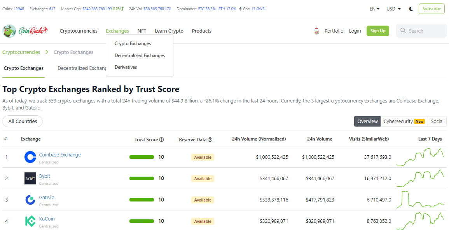Image resolution: width=449 pixels, height=231 pixels.
Task: Click Coinbase Exchange reserve Available badge
Action: (203, 157)
